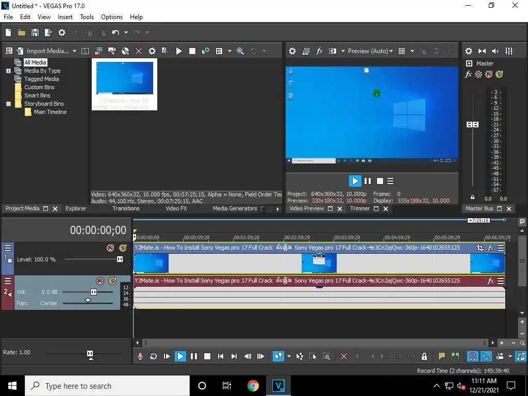Click the Record microphone button in transport
528x396 pixels.
point(140,356)
